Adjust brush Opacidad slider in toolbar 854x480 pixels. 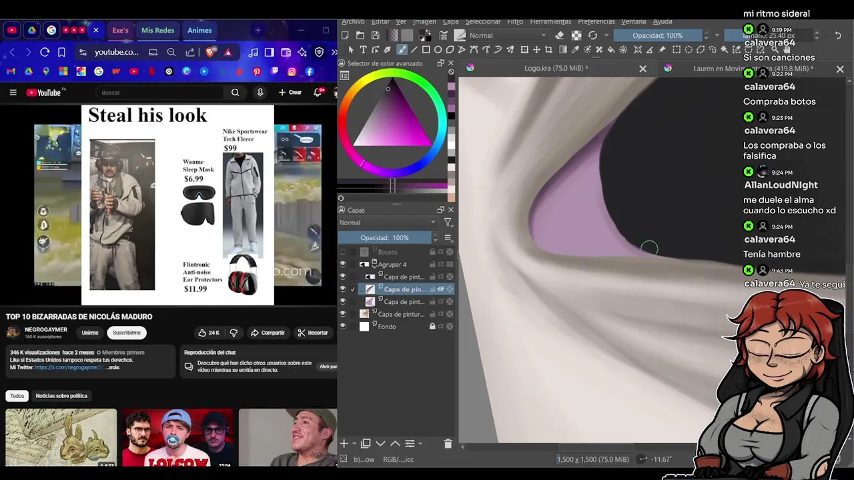(x=657, y=35)
